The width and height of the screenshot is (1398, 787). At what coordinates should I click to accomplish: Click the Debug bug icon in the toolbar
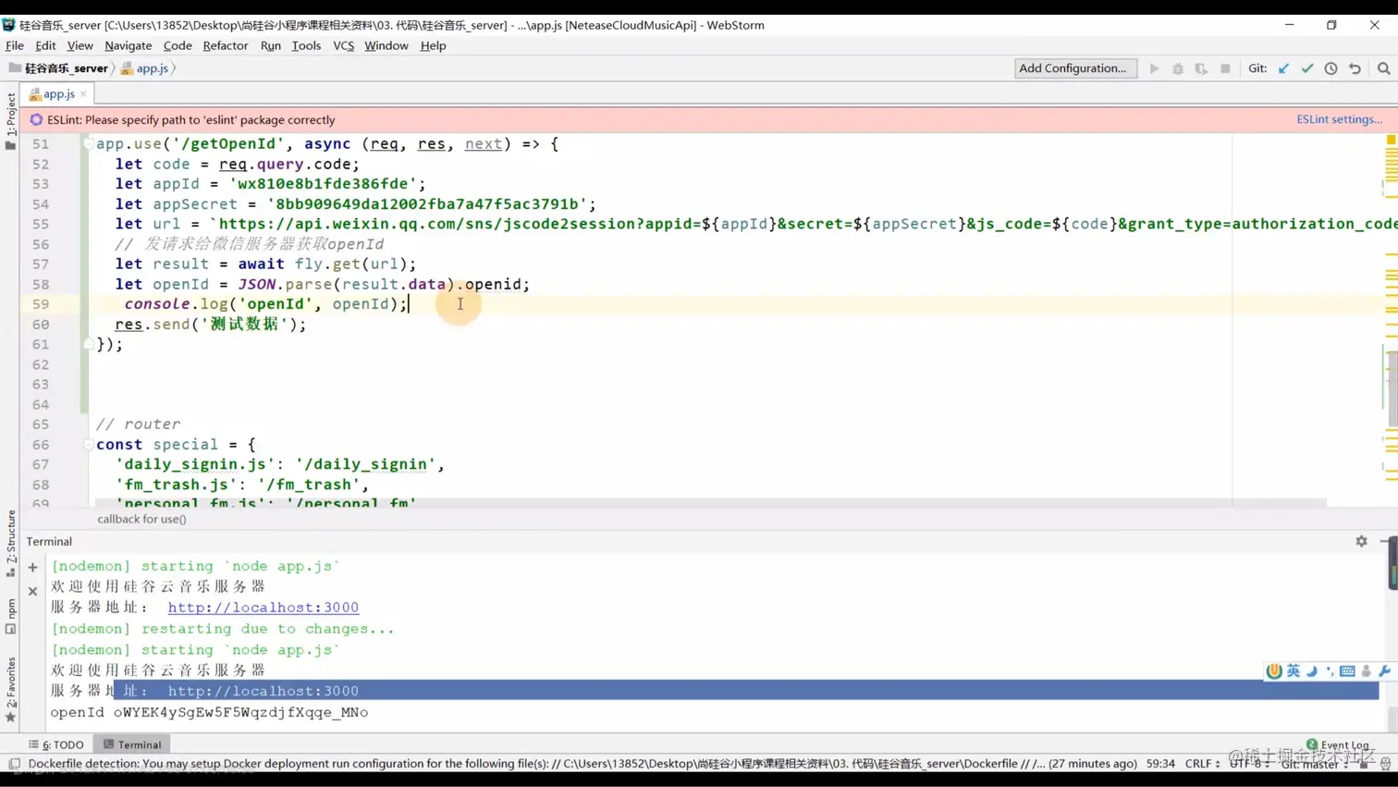(x=1178, y=68)
